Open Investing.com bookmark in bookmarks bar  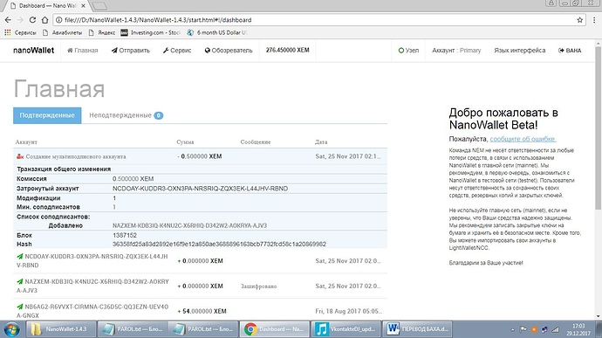tap(150, 32)
